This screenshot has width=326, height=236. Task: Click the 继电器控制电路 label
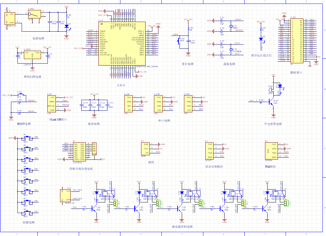tap(182, 227)
